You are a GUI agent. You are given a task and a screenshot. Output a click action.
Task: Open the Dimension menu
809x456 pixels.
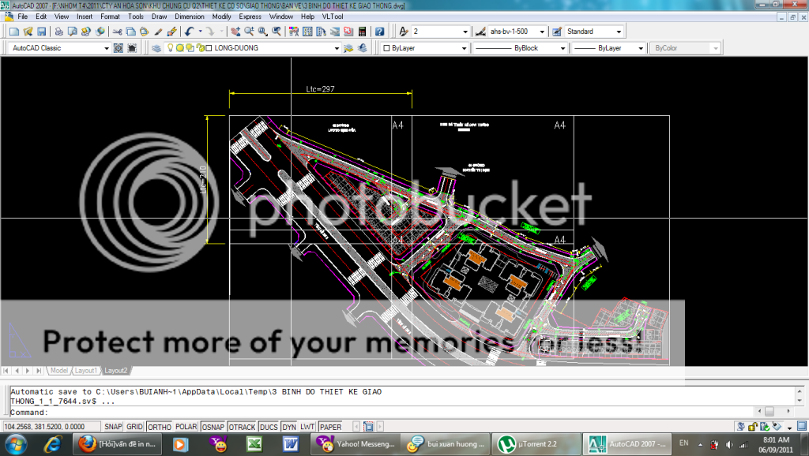click(x=190, y=17)
